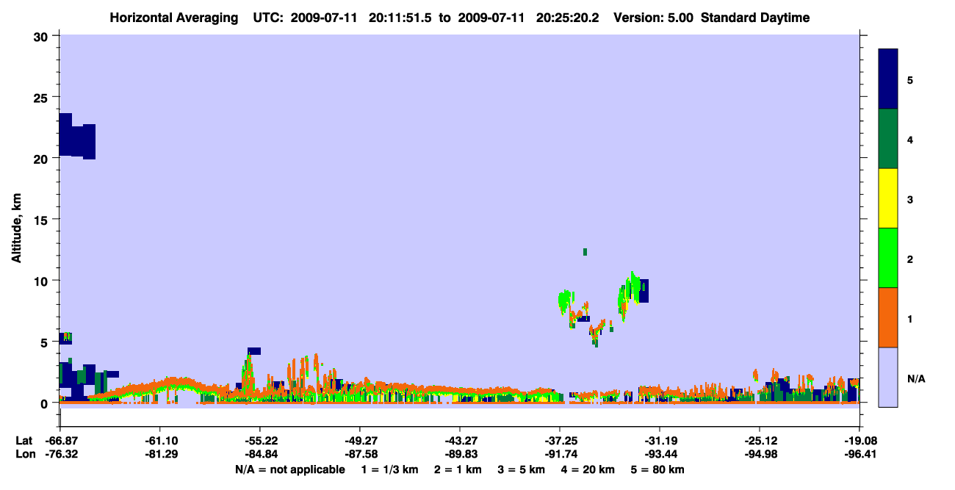Click the longitude label -89.83
955x490 pixels.
pyautogui.click(x=460, y=455)
